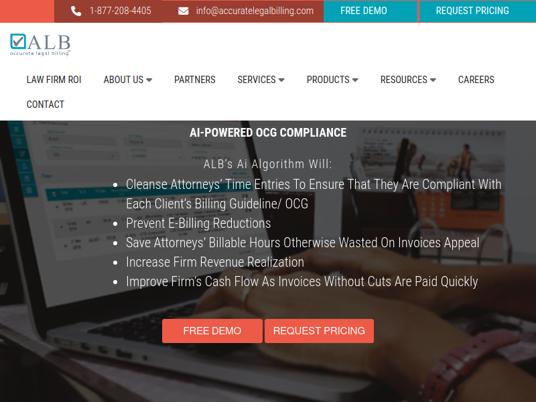Click the orange Free Demo hero button
Screen dimensions: 536x402
coord(212,331)
